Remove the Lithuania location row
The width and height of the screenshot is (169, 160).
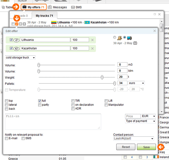(92, 40)
